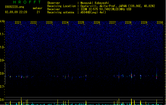
Task: Click the receiver ICOM IC-575 text
Action: 106,9
